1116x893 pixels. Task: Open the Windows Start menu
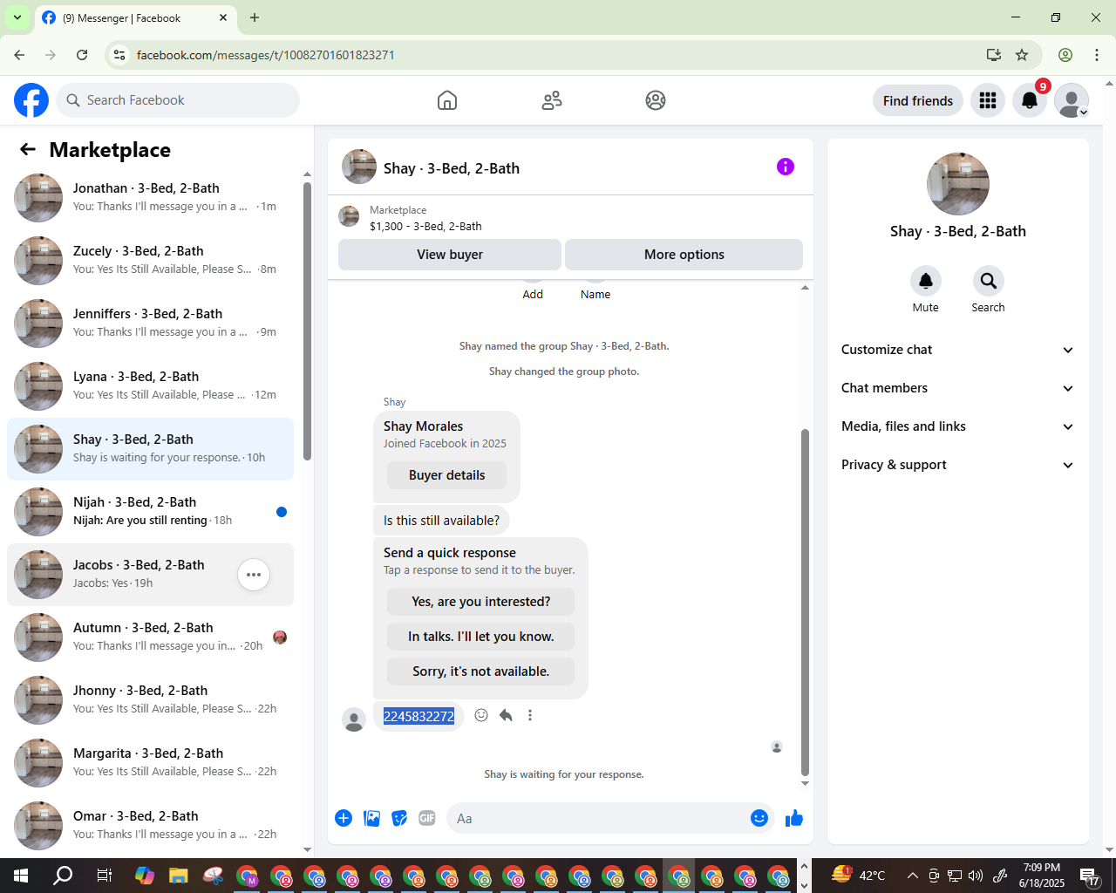pyautogui.click(x=21, y=876)
